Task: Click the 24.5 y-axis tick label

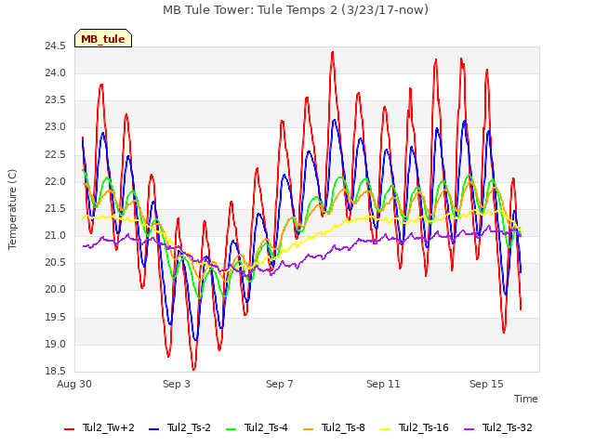Action: pyautogui.click(x=56, y=46)
